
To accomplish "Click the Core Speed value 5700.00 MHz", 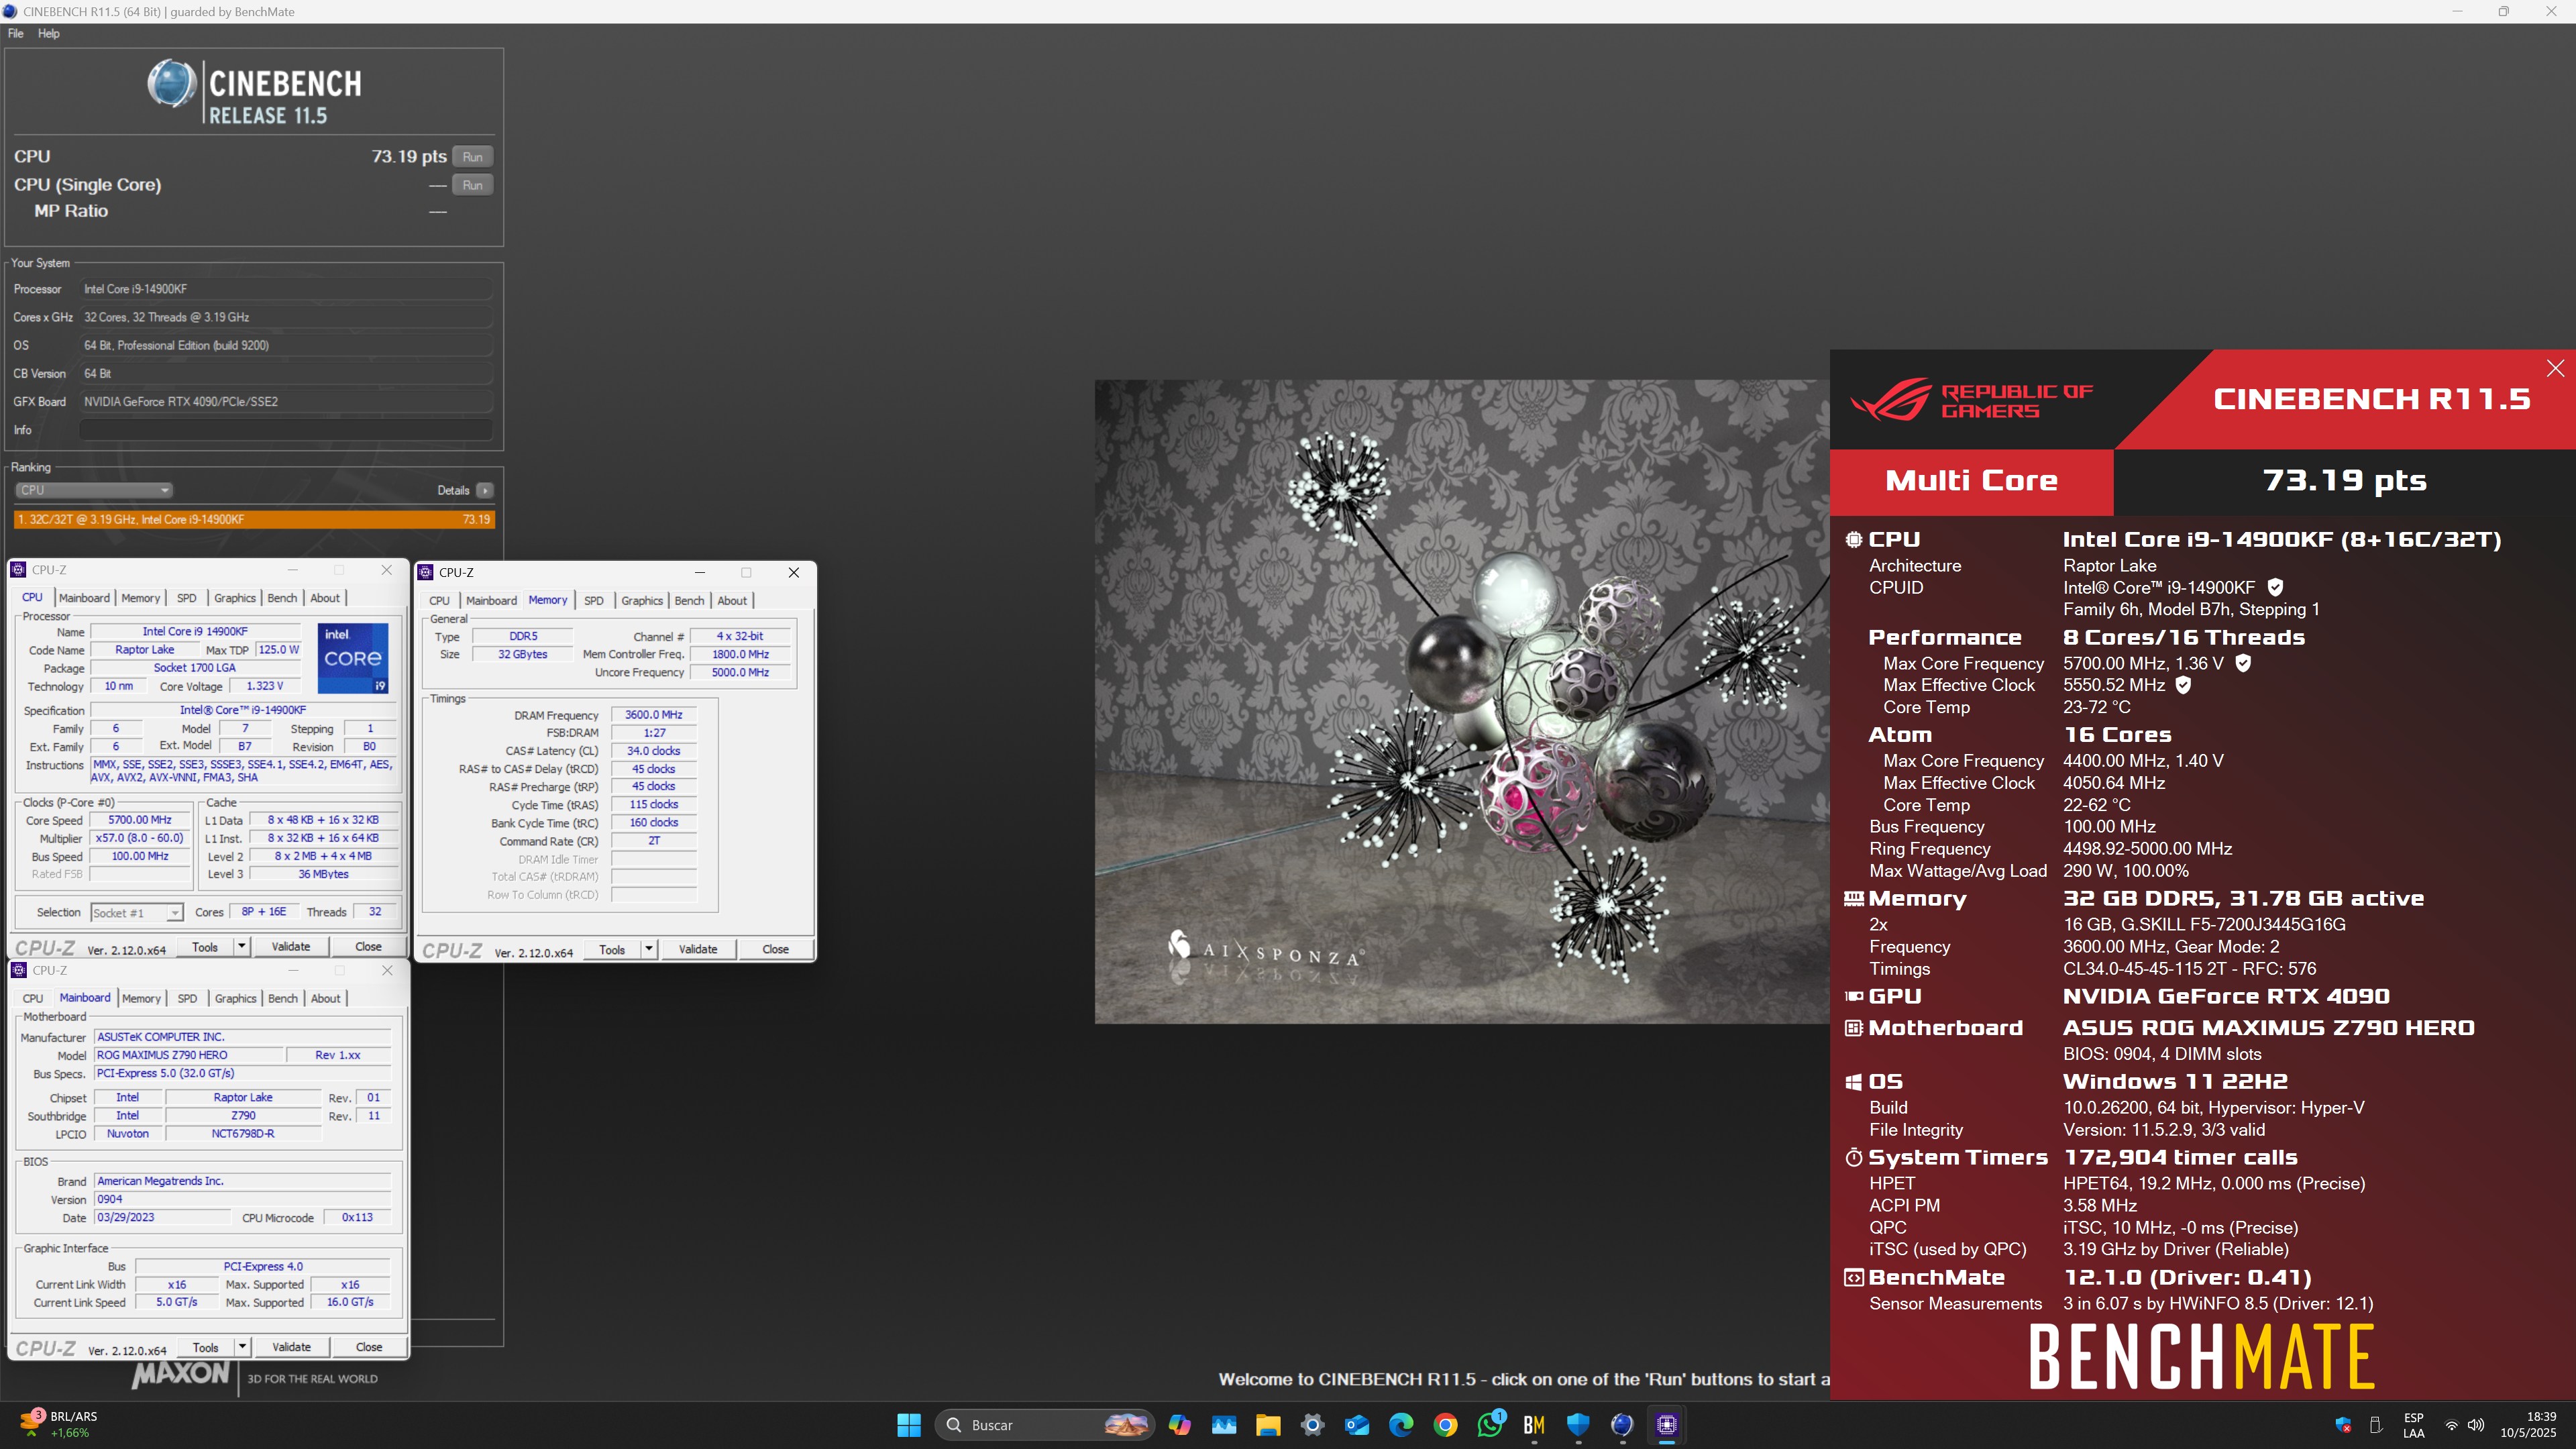I will coord(140,820).
